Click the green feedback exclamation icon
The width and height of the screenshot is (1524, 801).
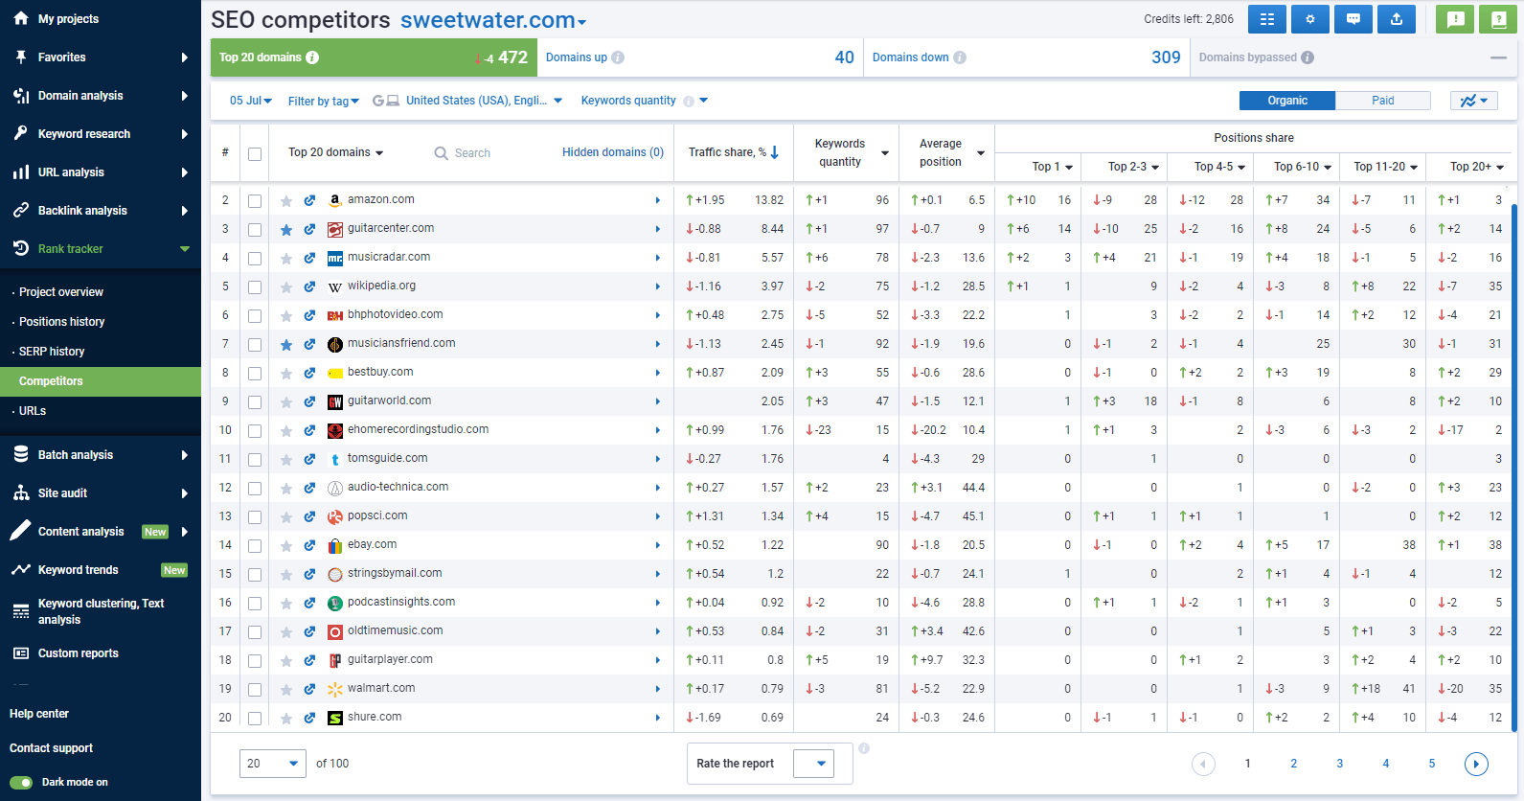1456,19
